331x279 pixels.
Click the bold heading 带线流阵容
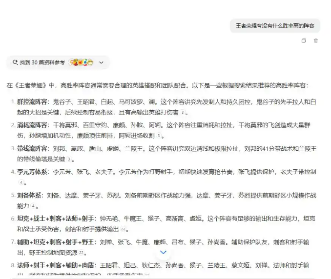[x=32, y=148]
